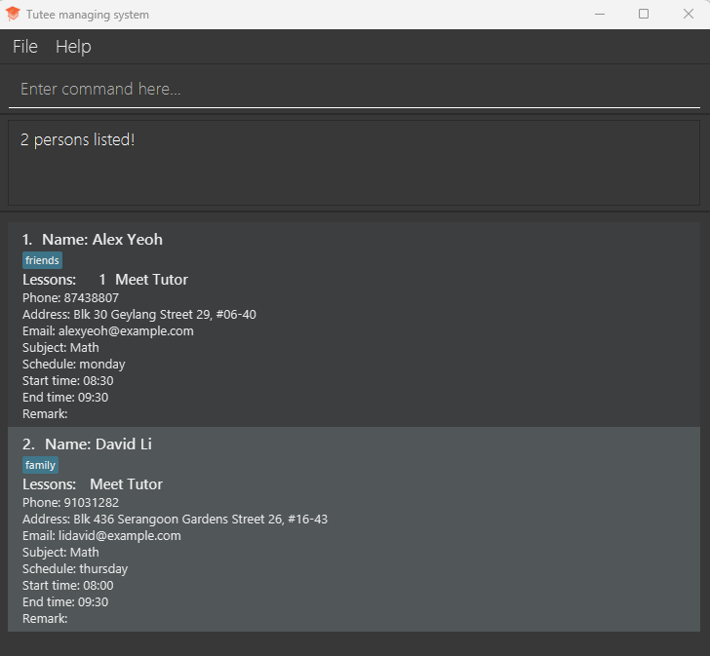Viewport: 710px width, 656px height.
Task: Click the command input field
Action: pos(354,89)
